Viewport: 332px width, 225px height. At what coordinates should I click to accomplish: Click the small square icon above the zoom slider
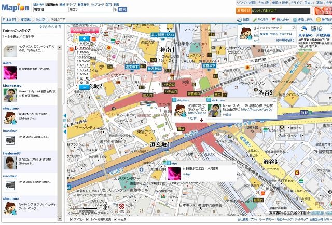[x=76, y=37]
